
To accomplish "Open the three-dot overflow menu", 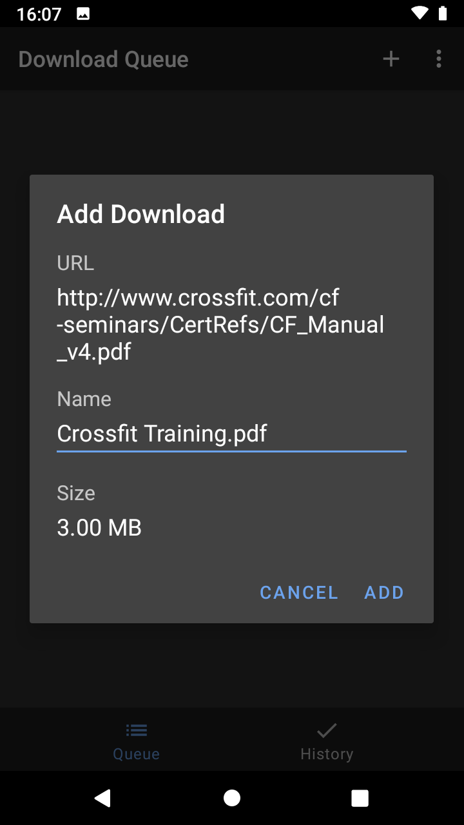I will point(439,59).
